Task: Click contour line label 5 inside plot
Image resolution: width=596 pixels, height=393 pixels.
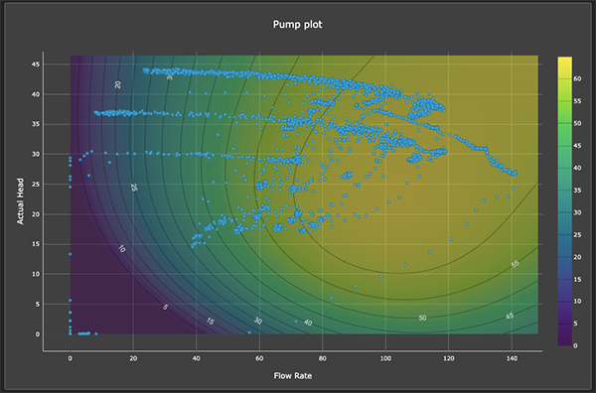Action: (165, 307)
